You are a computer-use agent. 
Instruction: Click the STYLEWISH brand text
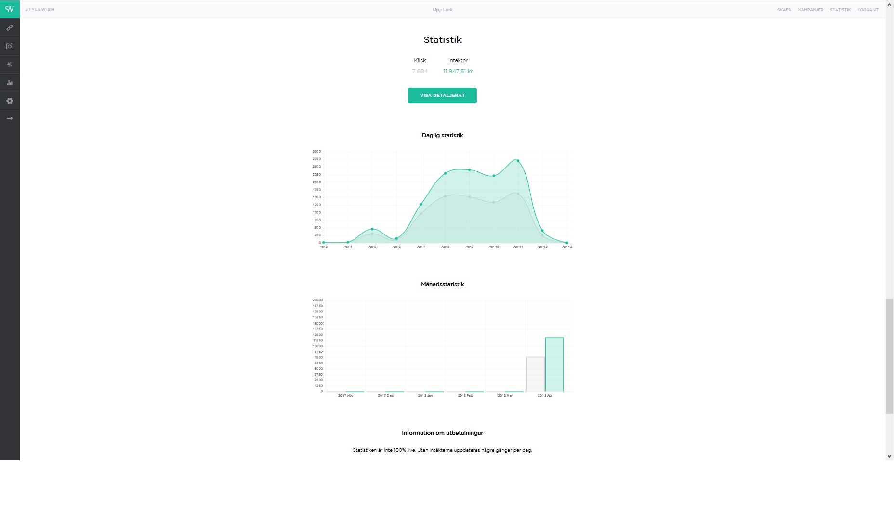pos(40,10)
